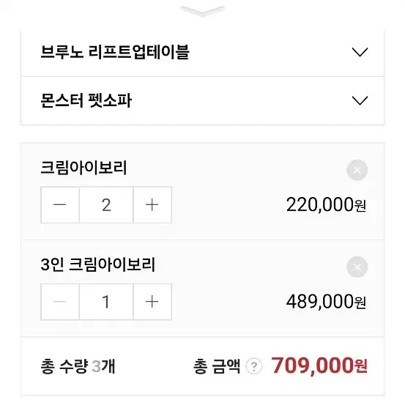
Task: Remove the 3인 크림아이보리 item with X icon
Action: click(x=357, y=267)
